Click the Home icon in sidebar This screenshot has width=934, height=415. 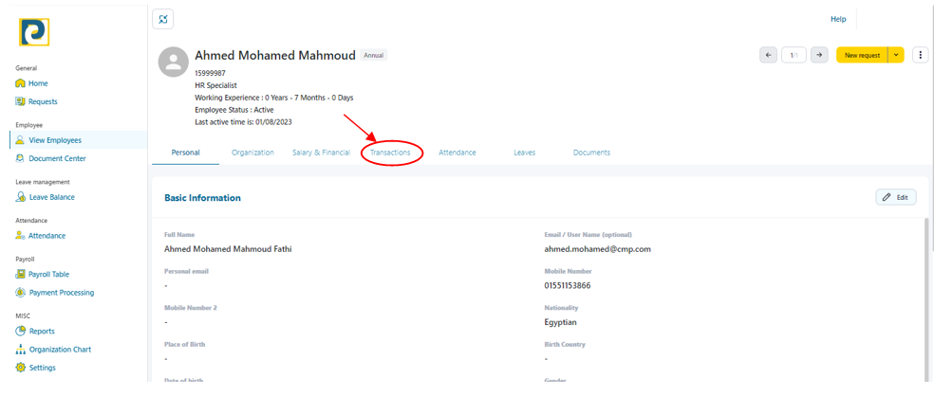pos(21,83)
